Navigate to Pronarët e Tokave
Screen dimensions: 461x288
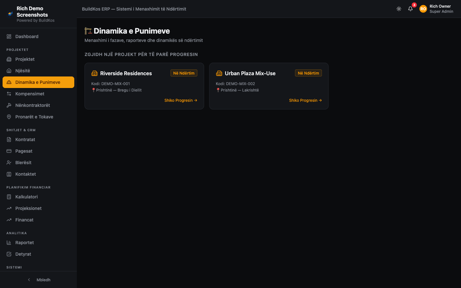click(38, 117)
